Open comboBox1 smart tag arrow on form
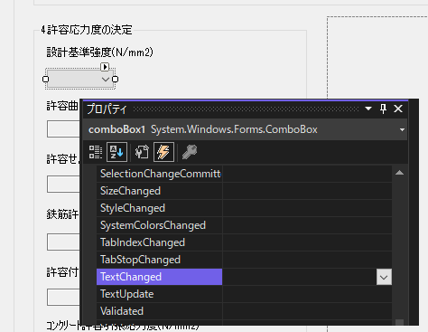428x332 pixels. 105,67
